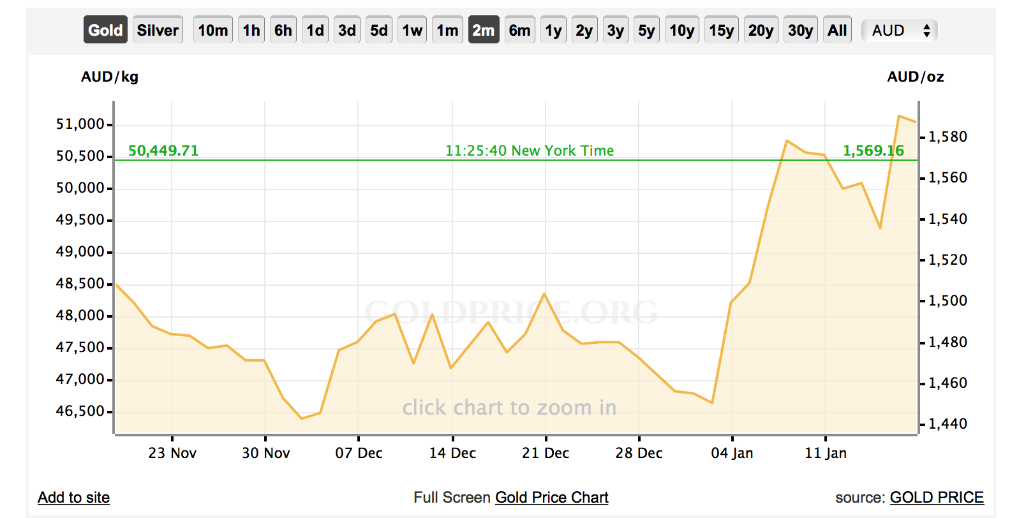
Task: Select the 5y time range
Action: (x=646, y=30)
